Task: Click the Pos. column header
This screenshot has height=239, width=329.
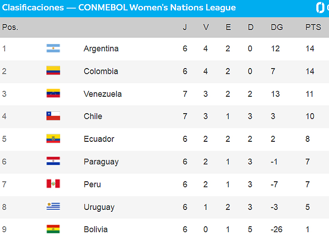Action: coord(10,27)
